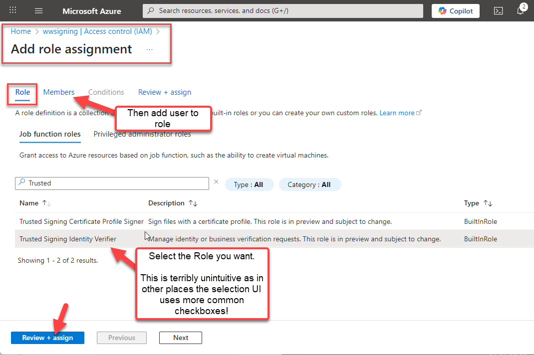
Task: Open the Type : All filter
Action: [x=249, y=184]
